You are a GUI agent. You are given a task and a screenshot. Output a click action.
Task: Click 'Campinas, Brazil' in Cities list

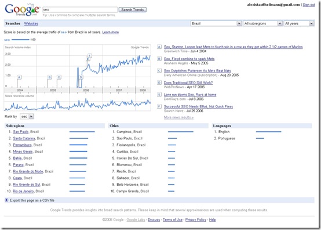tap(129, 132)
